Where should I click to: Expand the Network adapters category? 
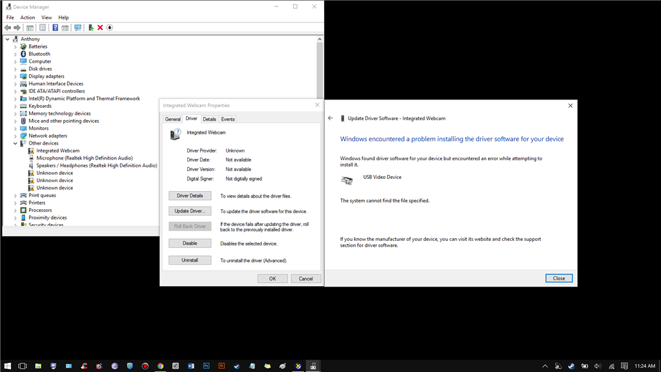15,136
